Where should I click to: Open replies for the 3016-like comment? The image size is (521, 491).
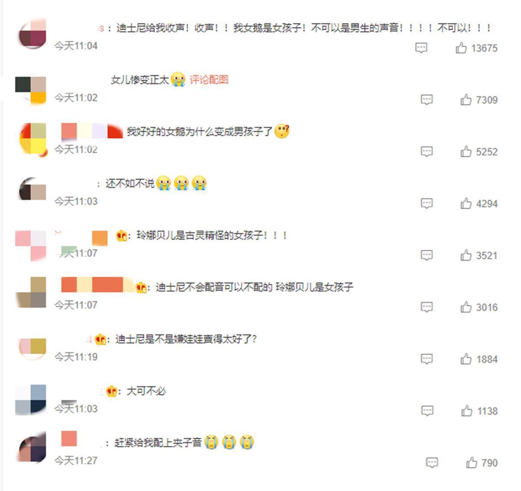[427, 307]
